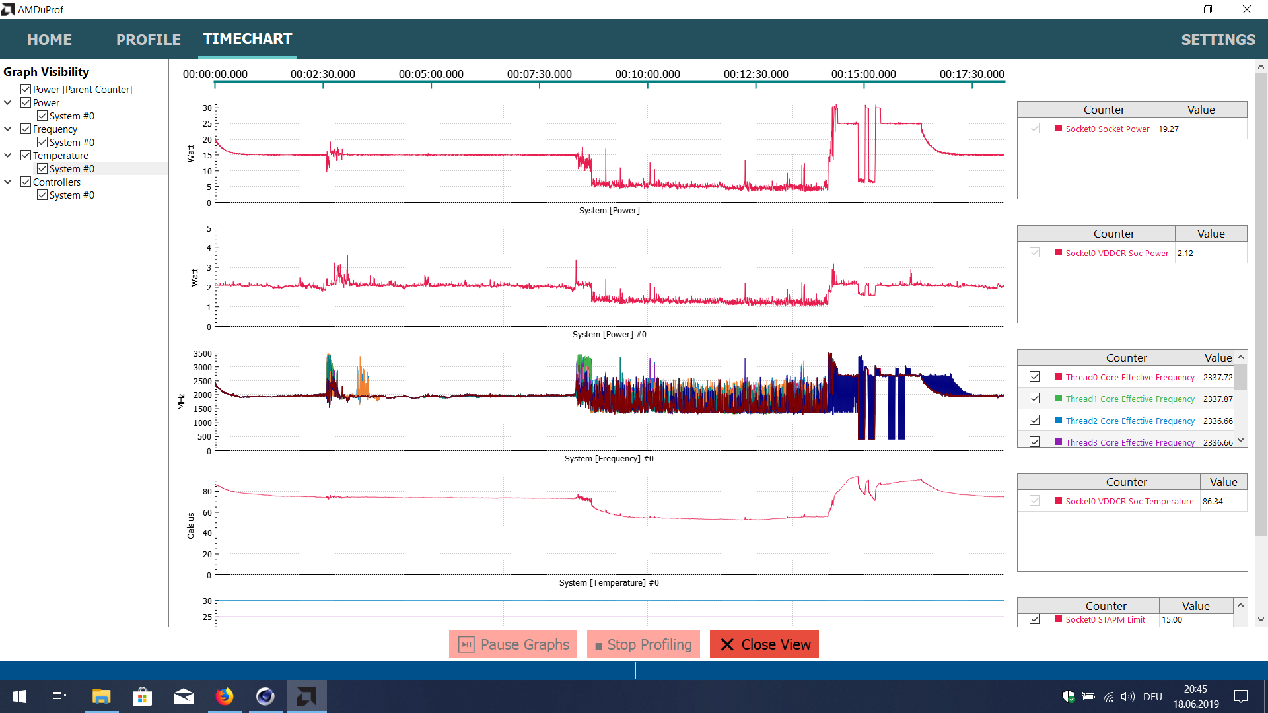This screenshot has width=1268, height=713.
Task: Launch Microsoft Store from taskbar
Action: (142, 696)
